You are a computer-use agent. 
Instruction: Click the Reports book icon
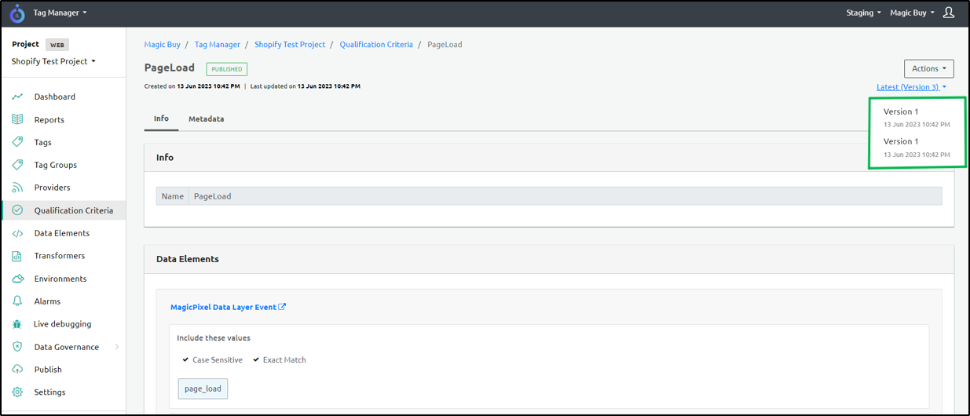click(17, 119)
